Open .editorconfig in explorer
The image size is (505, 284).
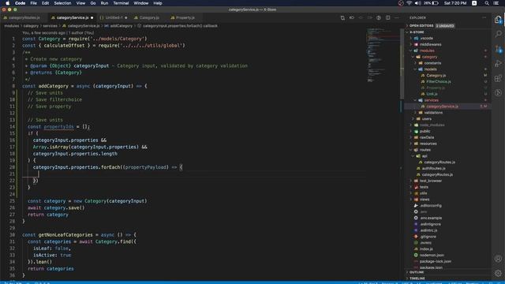(431, 205)
